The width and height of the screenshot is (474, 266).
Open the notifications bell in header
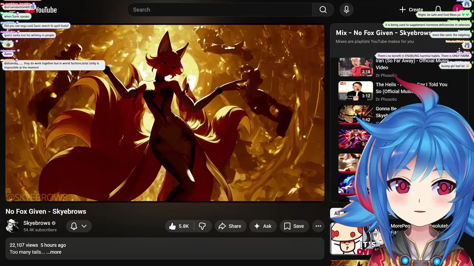[x=438, y=10]
